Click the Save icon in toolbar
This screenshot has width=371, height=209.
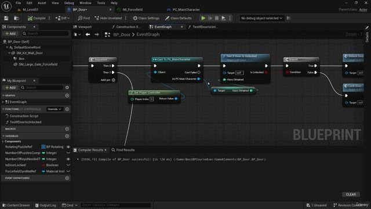pyautogui.click(x=6, y=18)
